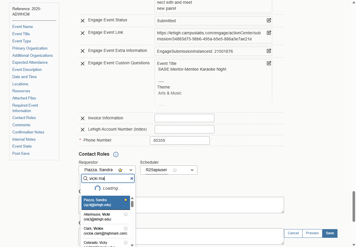This screenshot has width=356, height=247.
Task: Remove the Invoice Information field
Action: (82, 118)
